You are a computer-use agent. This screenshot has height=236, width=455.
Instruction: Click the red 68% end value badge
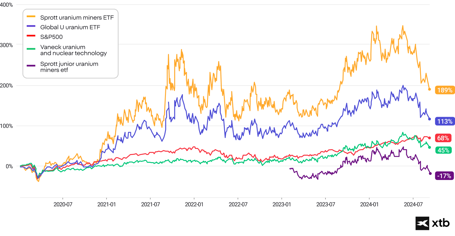tap(443, 138)
